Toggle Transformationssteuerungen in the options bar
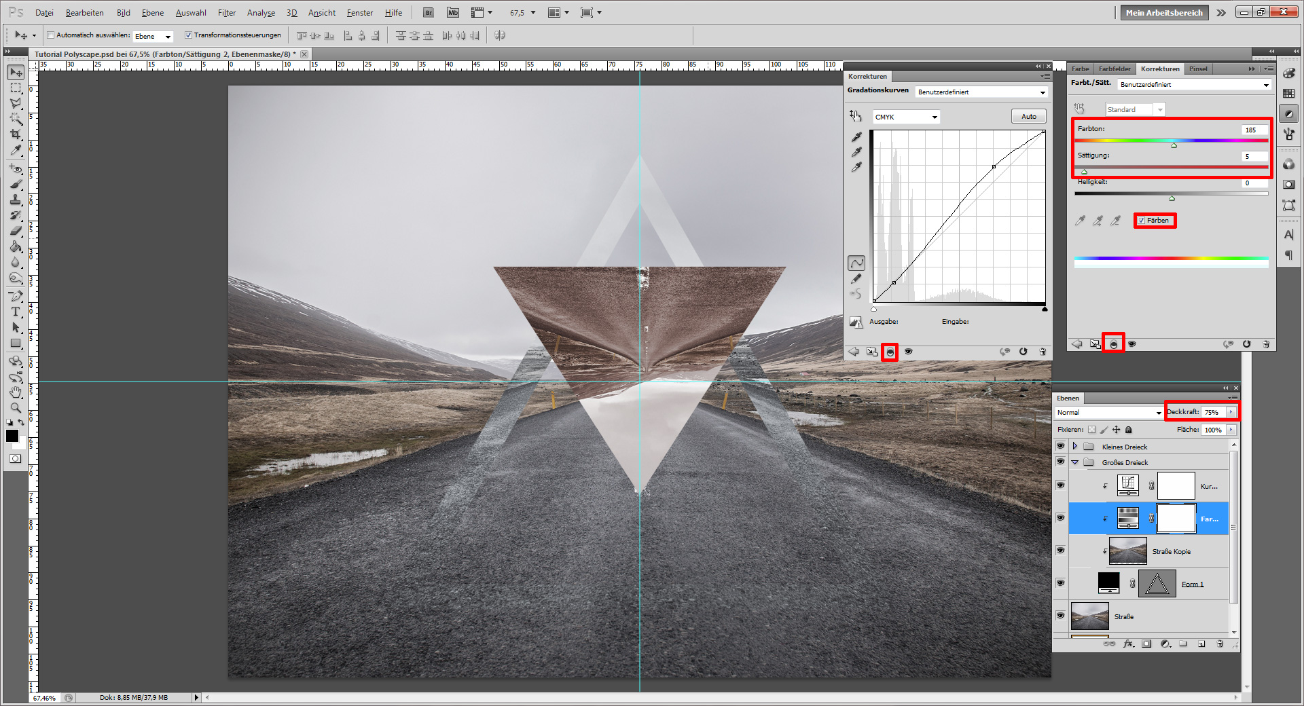The height and width of the screenshot is (706, 1304). click(x=189, y=35)
